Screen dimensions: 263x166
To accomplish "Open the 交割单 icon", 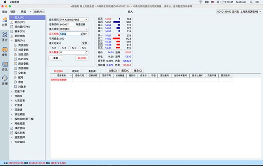I will (15, 73).
